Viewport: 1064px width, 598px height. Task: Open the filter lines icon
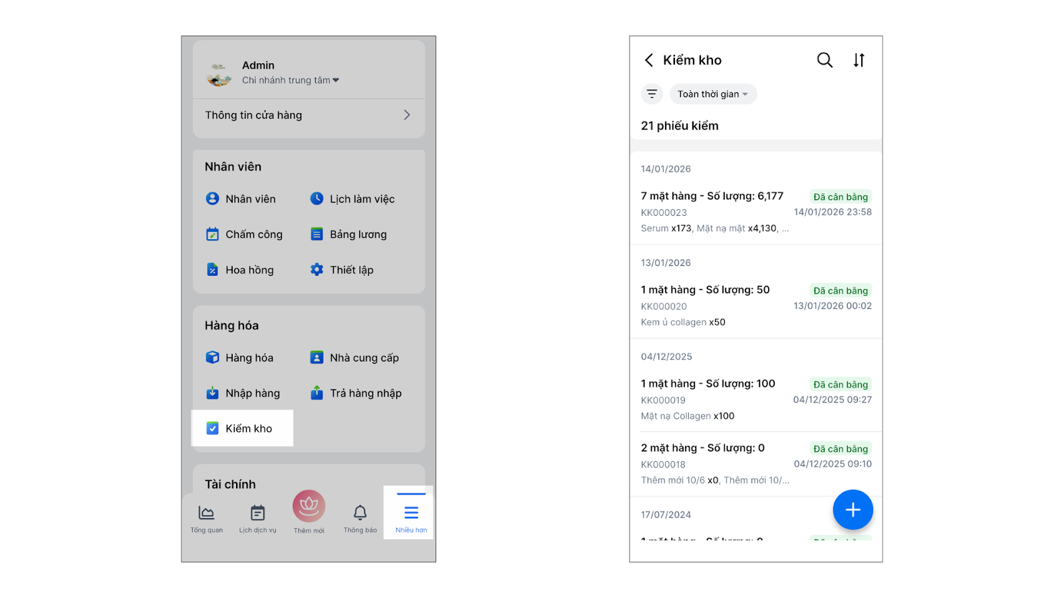pos(652,94)
